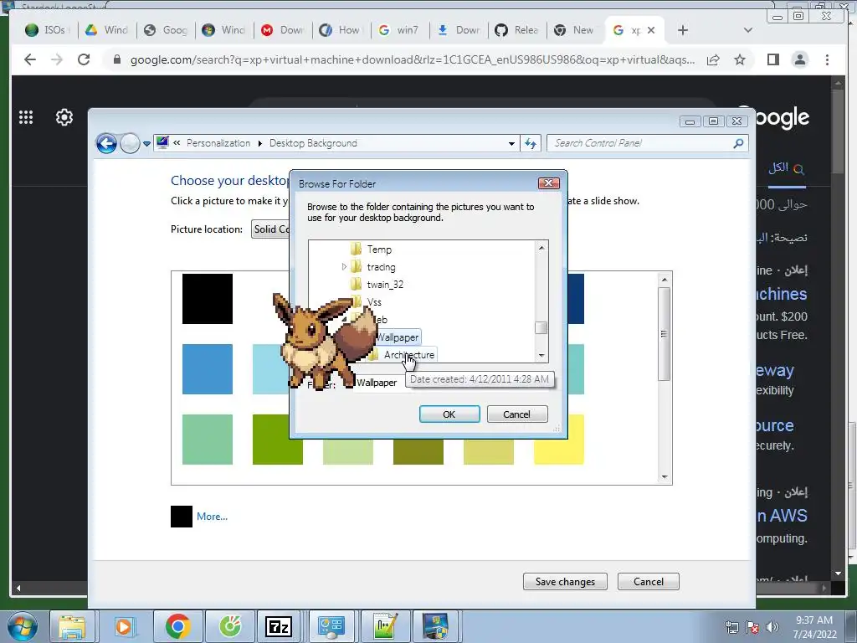Click the Control Panel back arrow button
This screenshot has width=857, height=643.
pyautogui.click(x=106, y=144)
